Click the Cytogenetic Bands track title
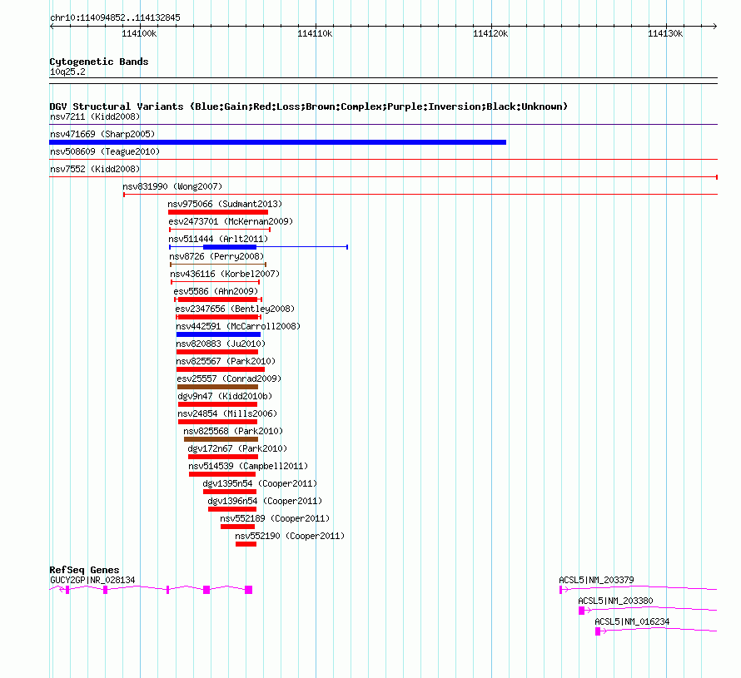This screenshot has width=741, height=678. click(99, 62)
